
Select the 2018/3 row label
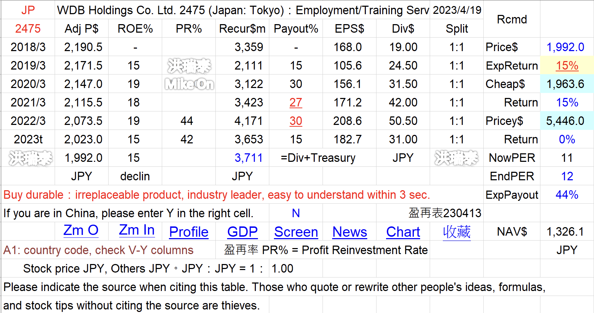pyautogui.click(x=28, y=47)
